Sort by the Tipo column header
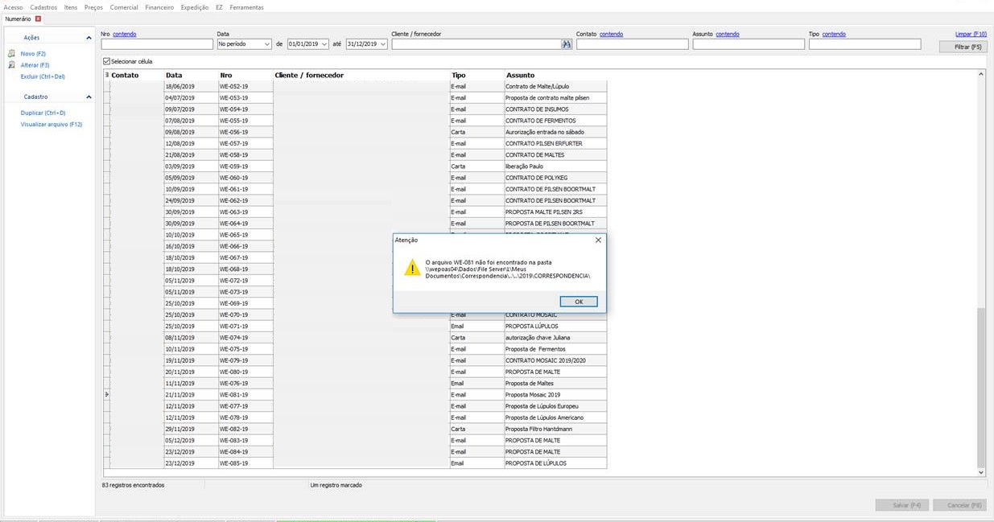Screen dimensions: 994x522 pos(476,75)
